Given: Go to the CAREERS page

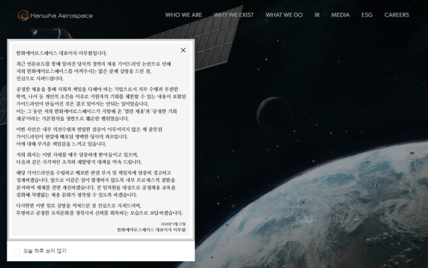Looking at the screenshot, I should coord(397,15).
